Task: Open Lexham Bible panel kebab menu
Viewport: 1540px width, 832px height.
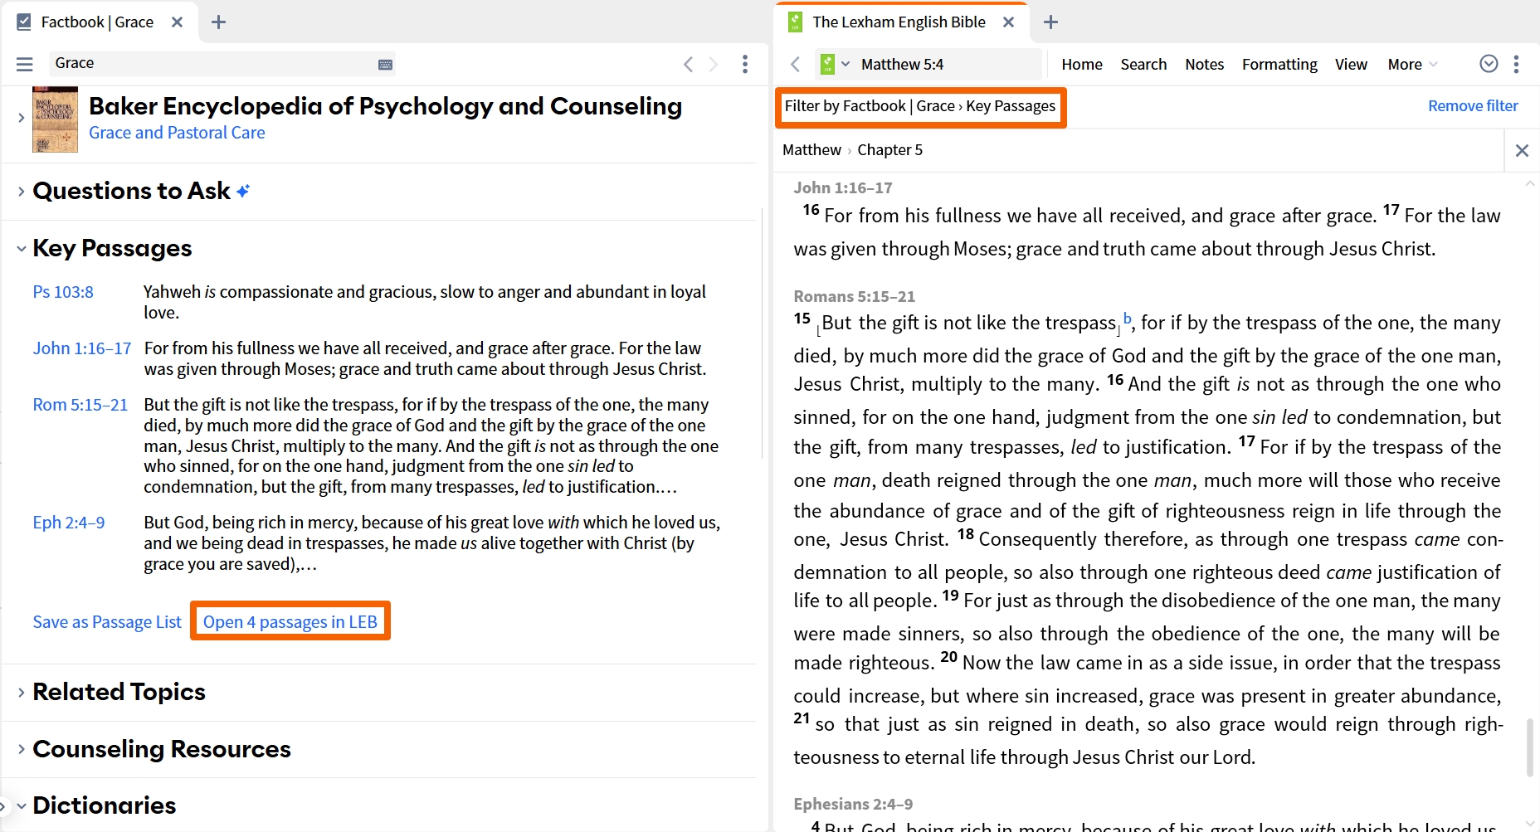Action: [x=1516, y=64]
